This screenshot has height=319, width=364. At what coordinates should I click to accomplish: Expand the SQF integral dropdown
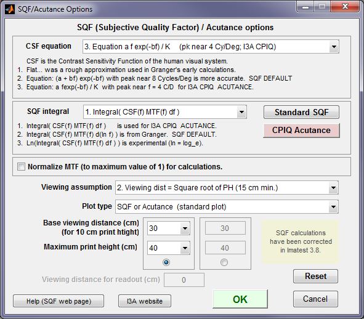tap(165, 112)
